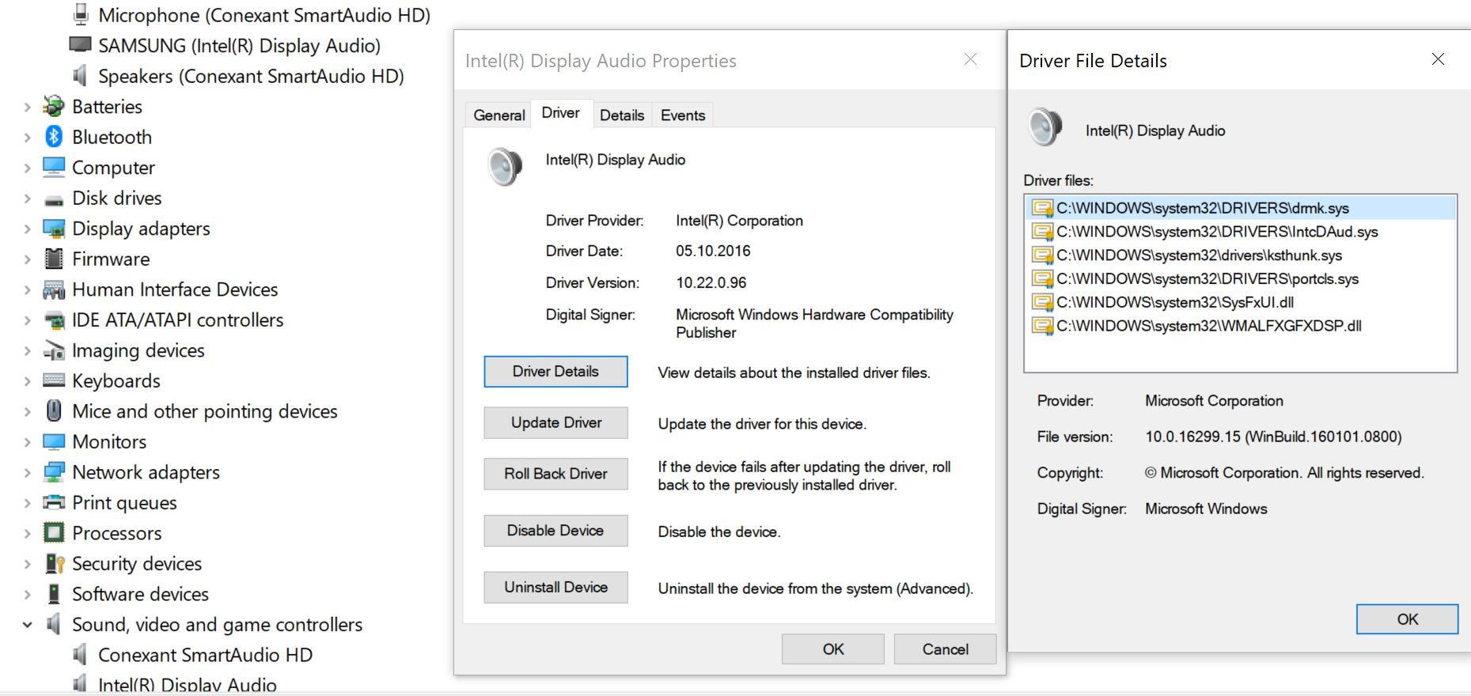
Task: Expand the Human Interface Devices node
Action: (x=27, y=290)
